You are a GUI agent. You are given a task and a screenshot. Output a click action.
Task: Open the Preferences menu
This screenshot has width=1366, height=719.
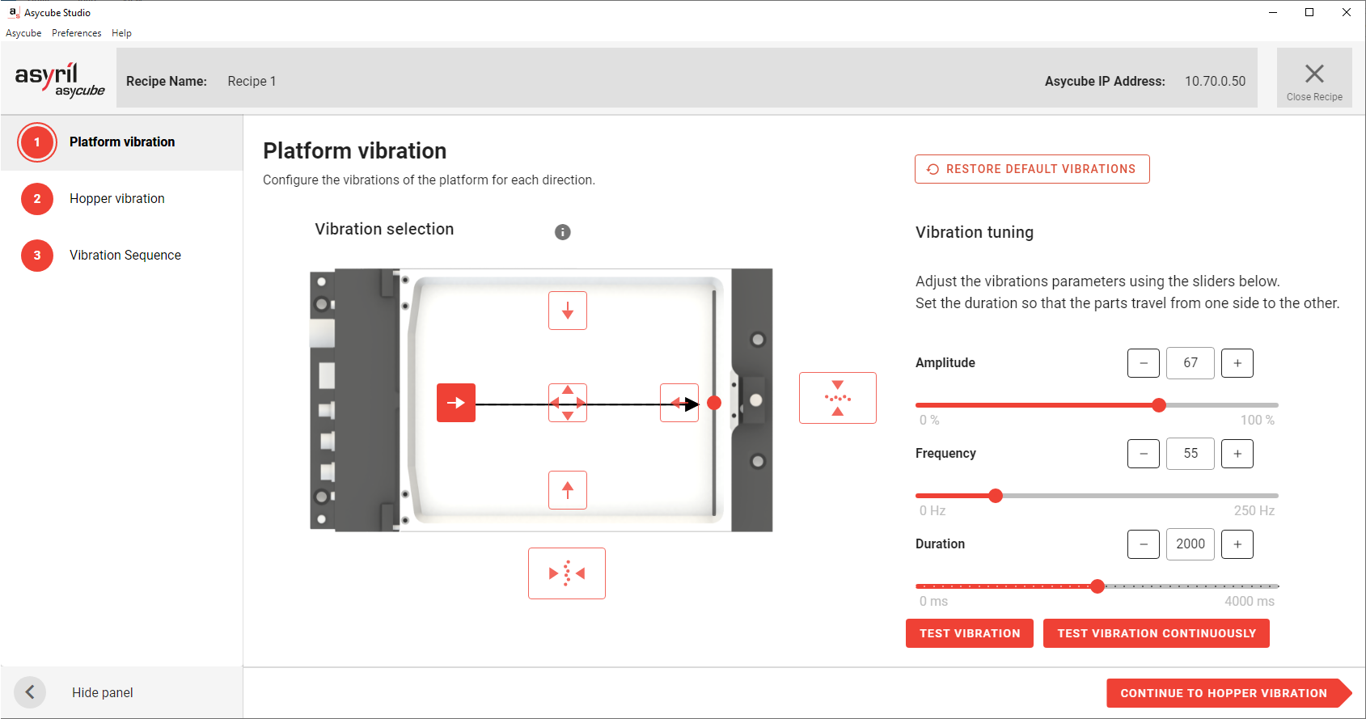(x=77, y=33)
